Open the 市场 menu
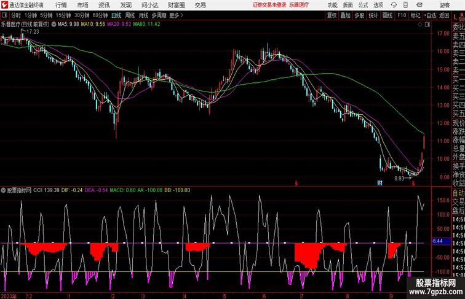 click(83, 5)
